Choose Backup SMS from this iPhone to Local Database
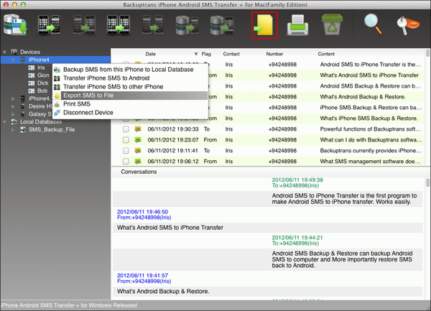This screenshot has width=431, height=311. click(130, 70)
